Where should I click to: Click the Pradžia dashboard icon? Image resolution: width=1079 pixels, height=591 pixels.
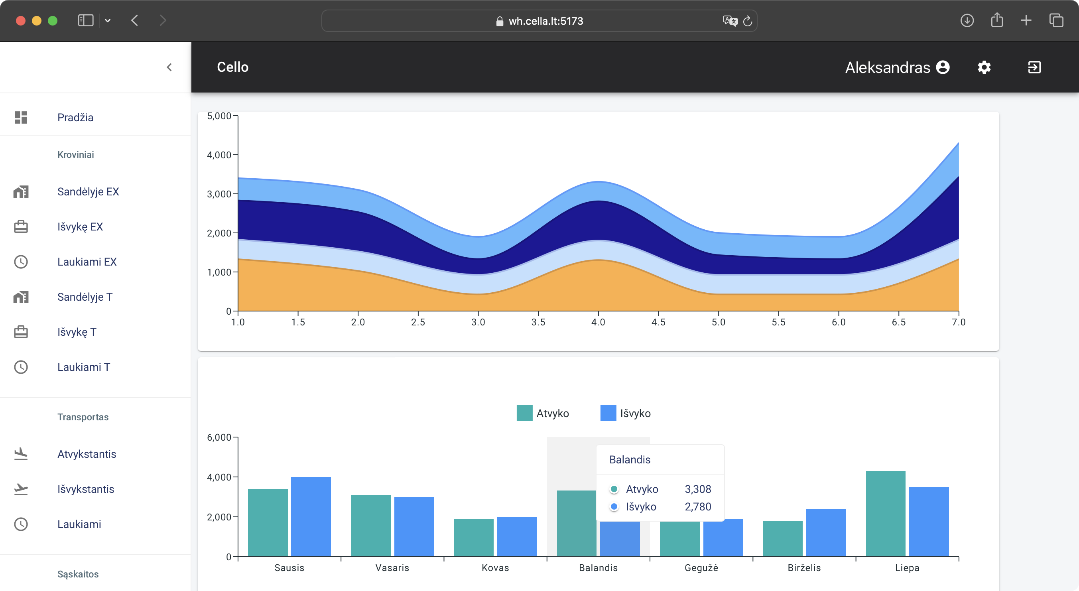(20, 117)
